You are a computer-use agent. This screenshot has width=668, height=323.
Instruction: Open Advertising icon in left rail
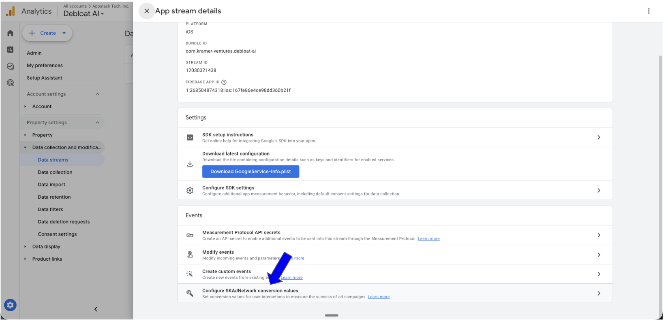(x=10, y=83)
